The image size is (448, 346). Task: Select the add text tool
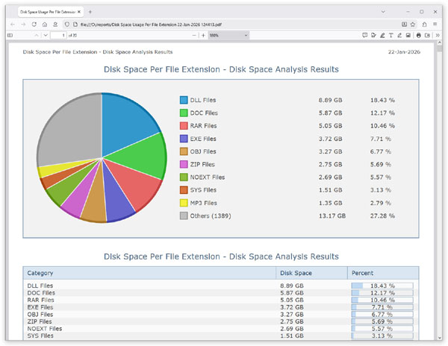point(391,35)
